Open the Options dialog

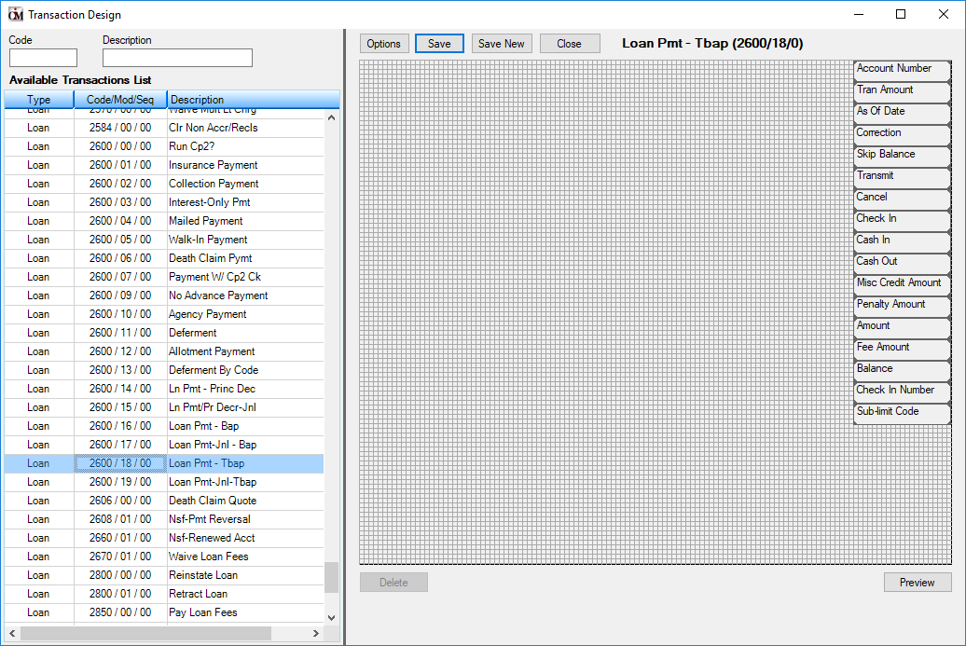pos(384,43)
